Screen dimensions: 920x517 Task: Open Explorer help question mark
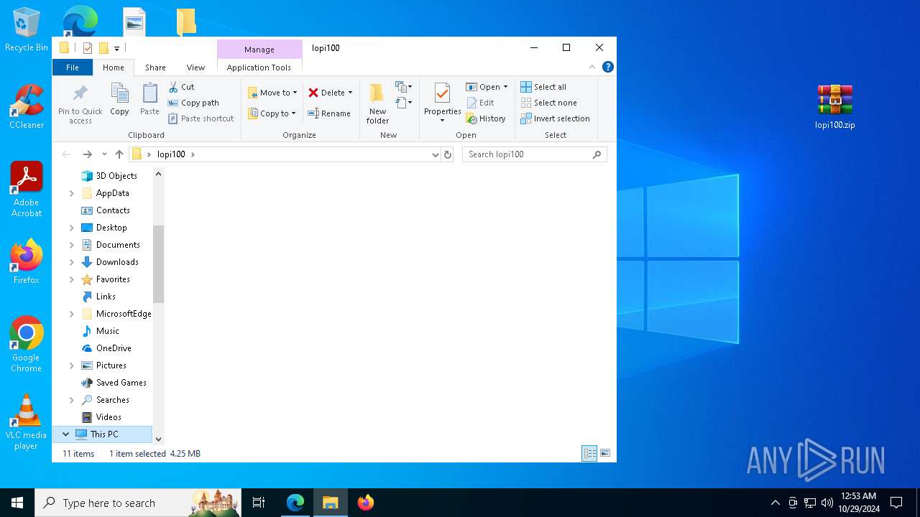coord(608,67)
